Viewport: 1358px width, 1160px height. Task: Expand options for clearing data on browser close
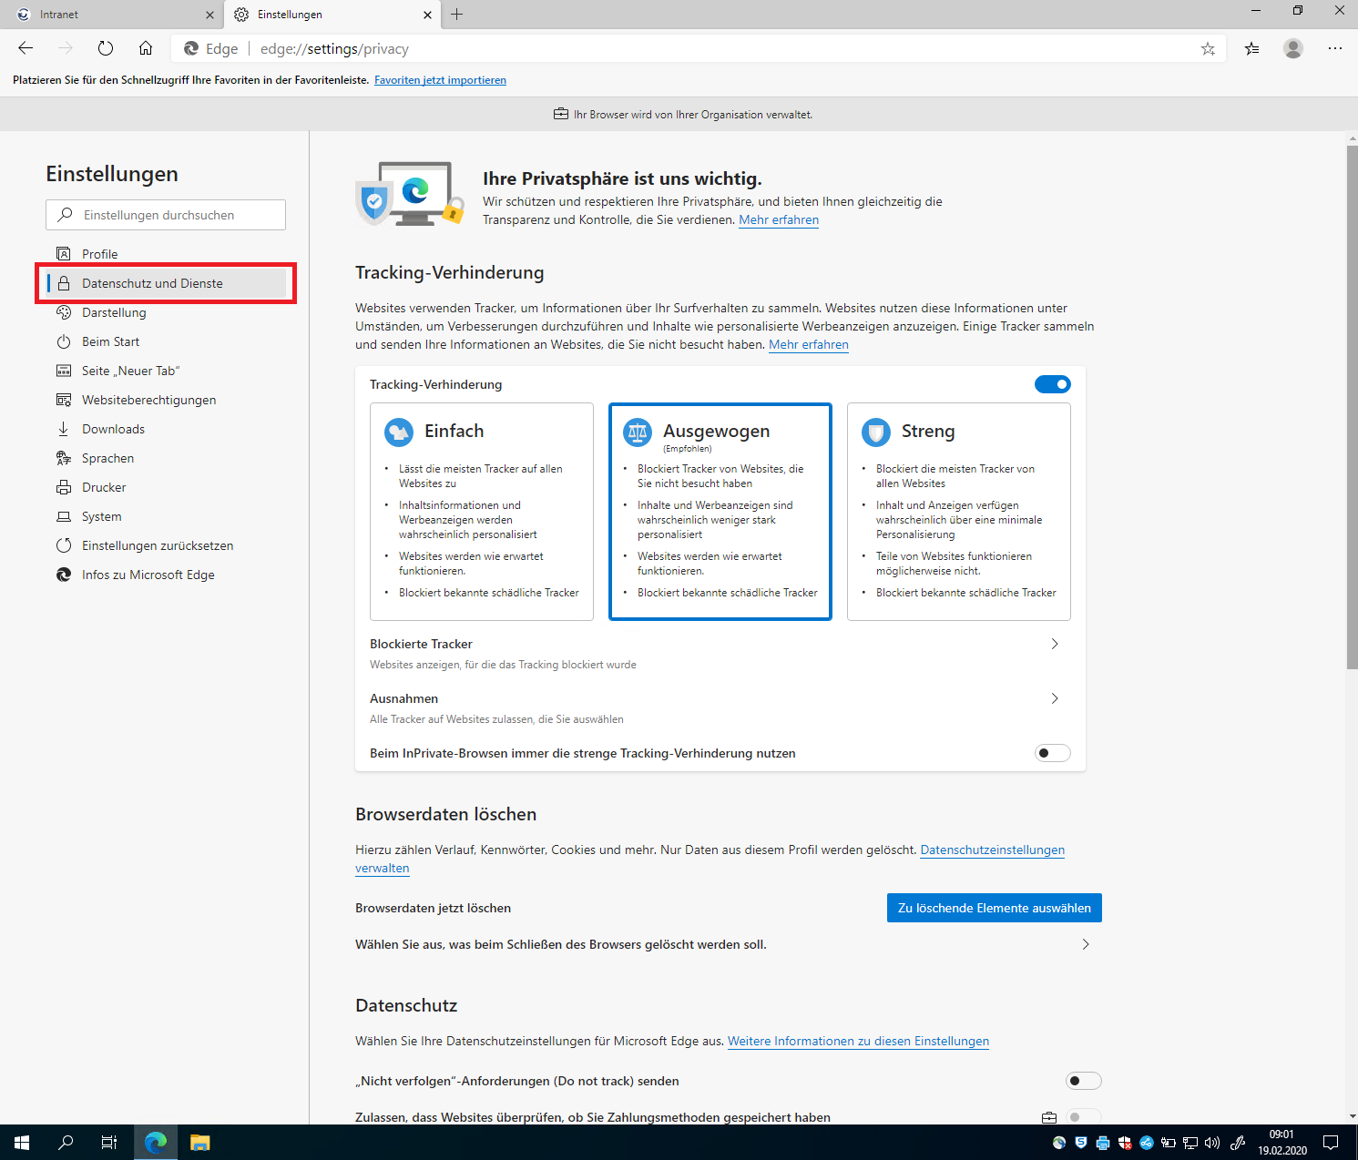click(1085, 944)
